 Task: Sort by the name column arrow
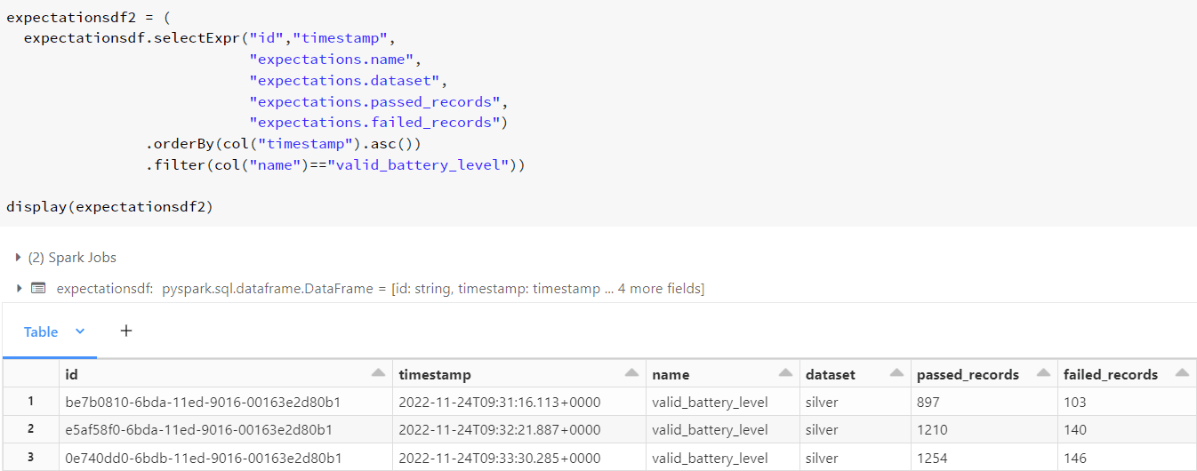[785, 374]
